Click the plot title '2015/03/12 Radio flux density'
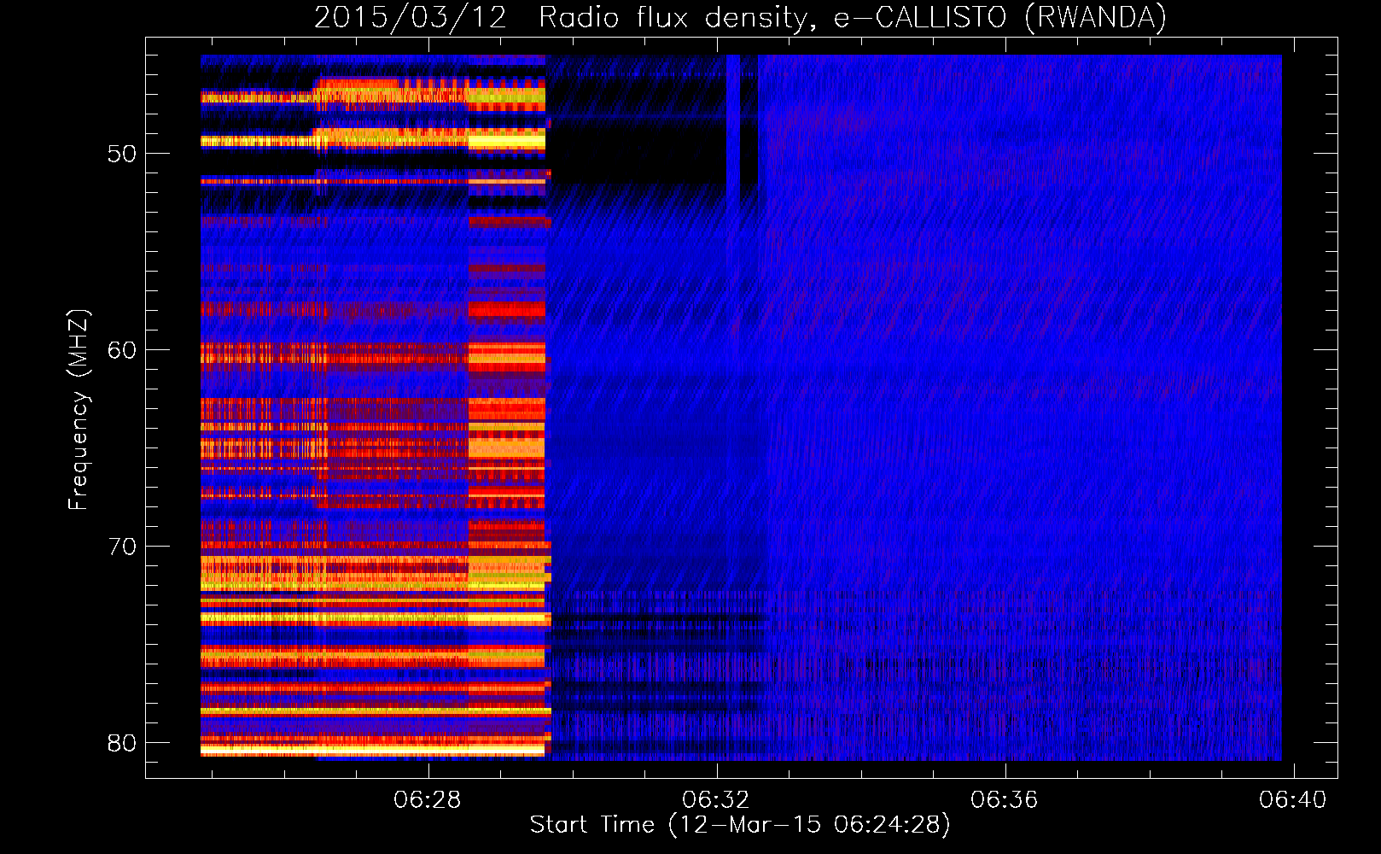 741,17
